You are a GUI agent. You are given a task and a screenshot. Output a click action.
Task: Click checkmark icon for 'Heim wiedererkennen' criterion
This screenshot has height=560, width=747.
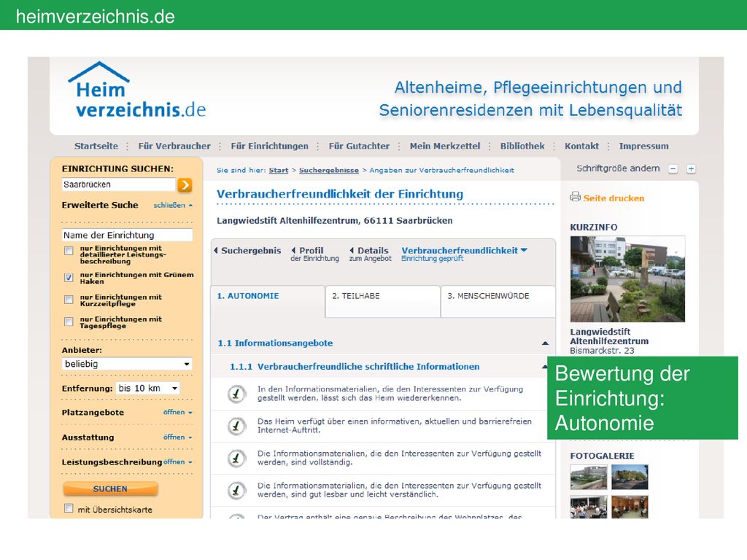tap(236, 394)
